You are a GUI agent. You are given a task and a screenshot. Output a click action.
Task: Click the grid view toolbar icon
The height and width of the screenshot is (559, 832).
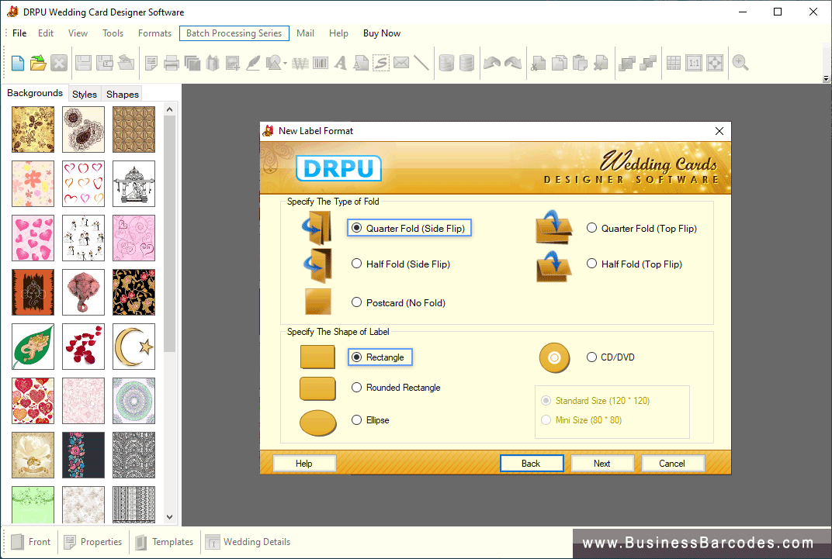click(674, 63)
